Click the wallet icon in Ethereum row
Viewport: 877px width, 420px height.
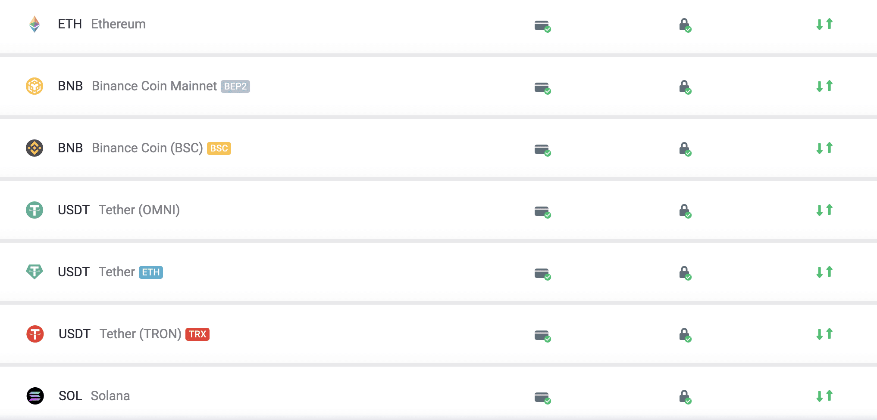[542, 26]
